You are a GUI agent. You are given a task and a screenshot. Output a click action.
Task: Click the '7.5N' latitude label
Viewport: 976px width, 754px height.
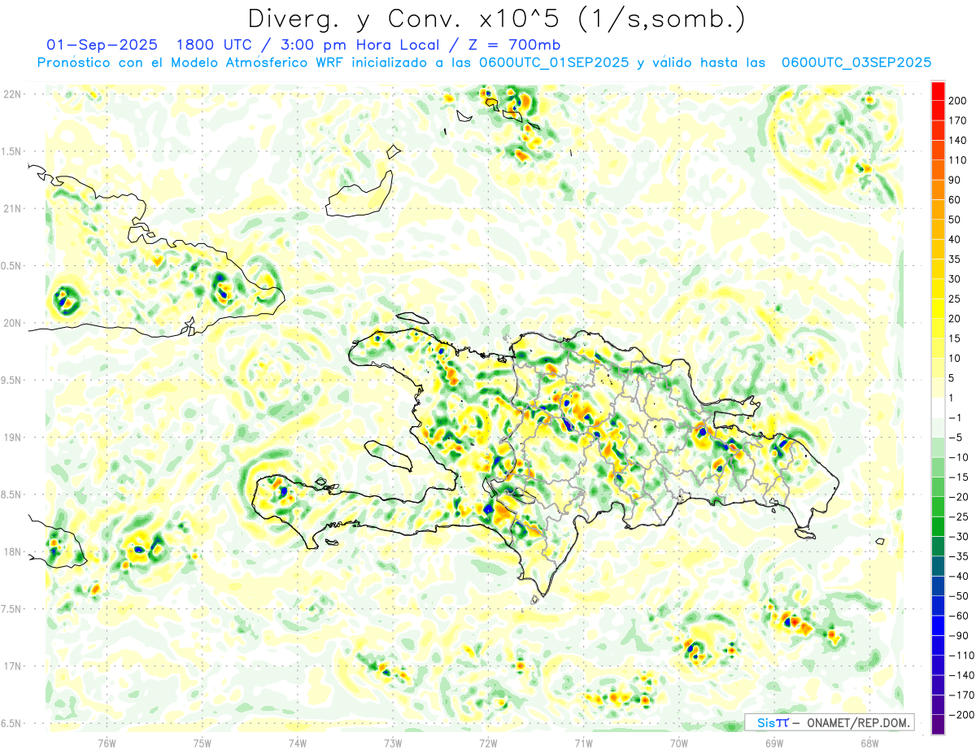pos(12,609)
